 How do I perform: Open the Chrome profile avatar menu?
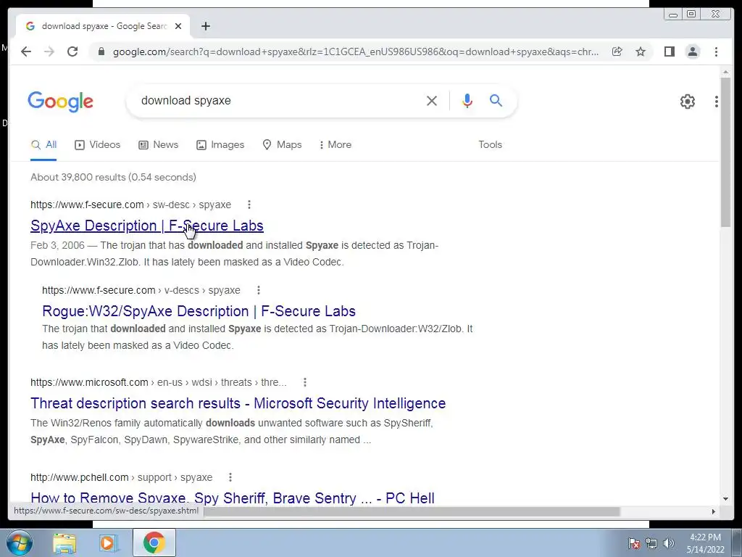692,51
